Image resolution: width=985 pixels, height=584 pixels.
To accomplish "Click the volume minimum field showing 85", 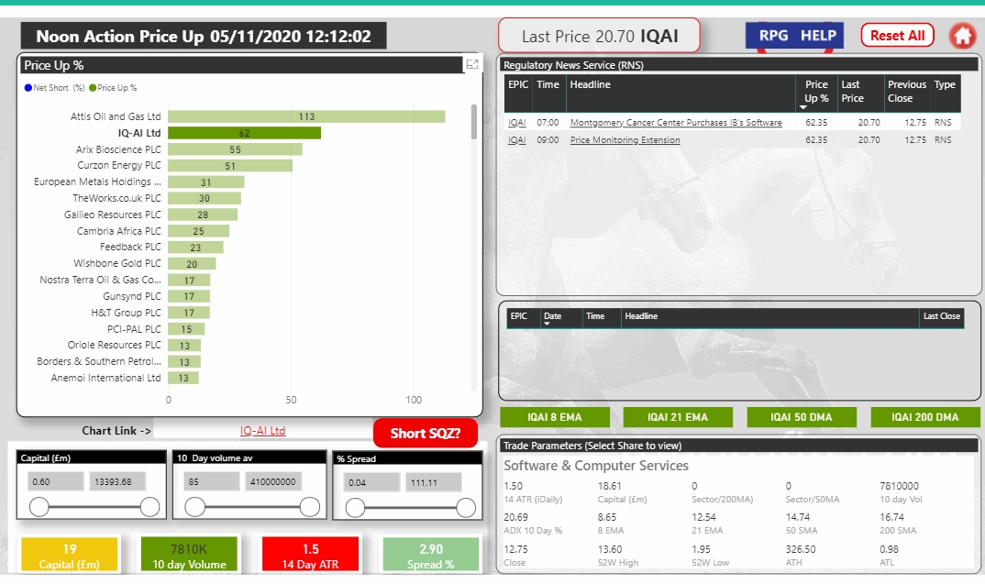I will click(x=212, y=481).
